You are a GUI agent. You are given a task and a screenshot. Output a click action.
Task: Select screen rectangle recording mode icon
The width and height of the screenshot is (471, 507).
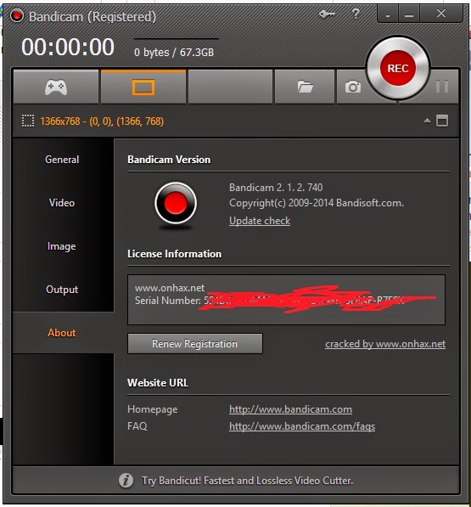(143, 87)
